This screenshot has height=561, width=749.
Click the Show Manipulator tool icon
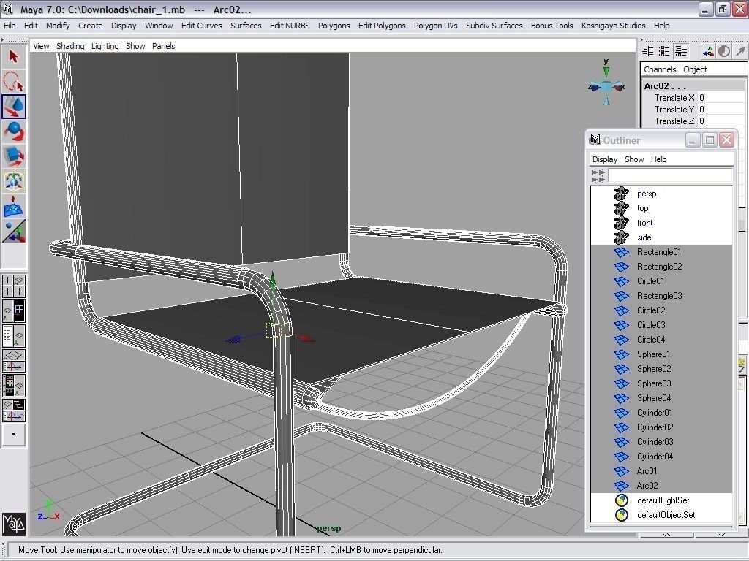click(x=13, y=231)
